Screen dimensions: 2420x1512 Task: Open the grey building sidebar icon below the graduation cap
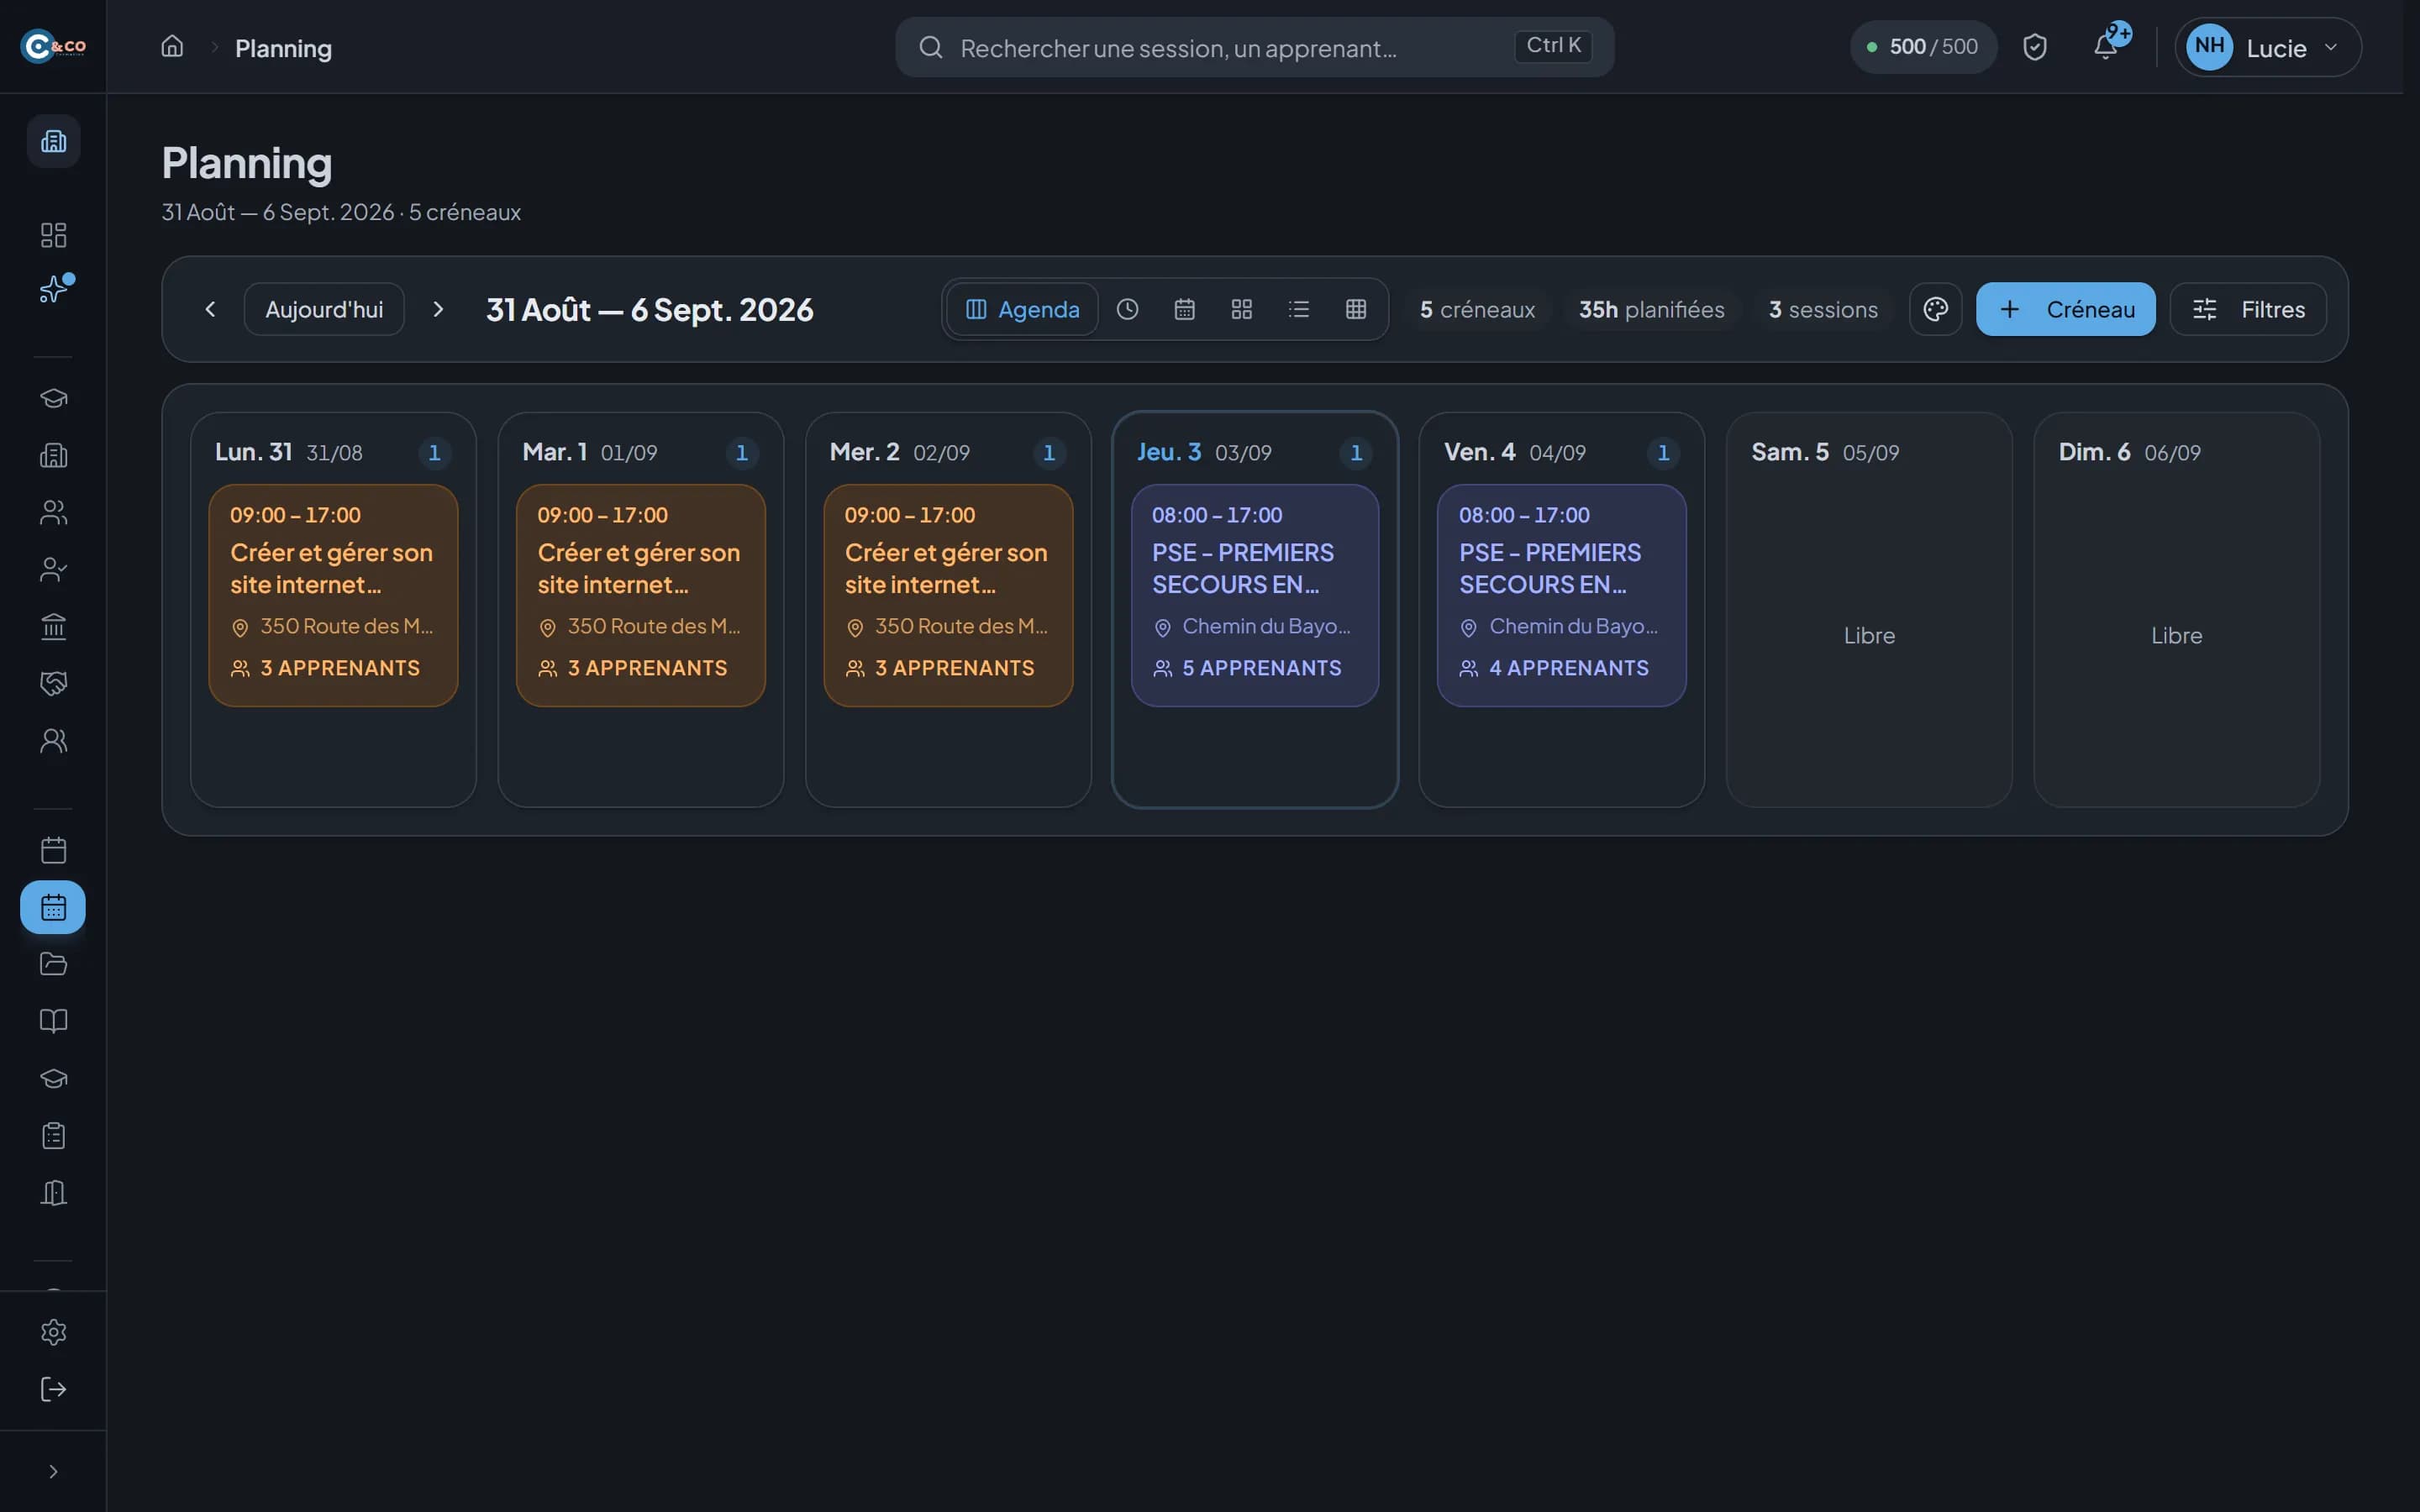point(53,456)
